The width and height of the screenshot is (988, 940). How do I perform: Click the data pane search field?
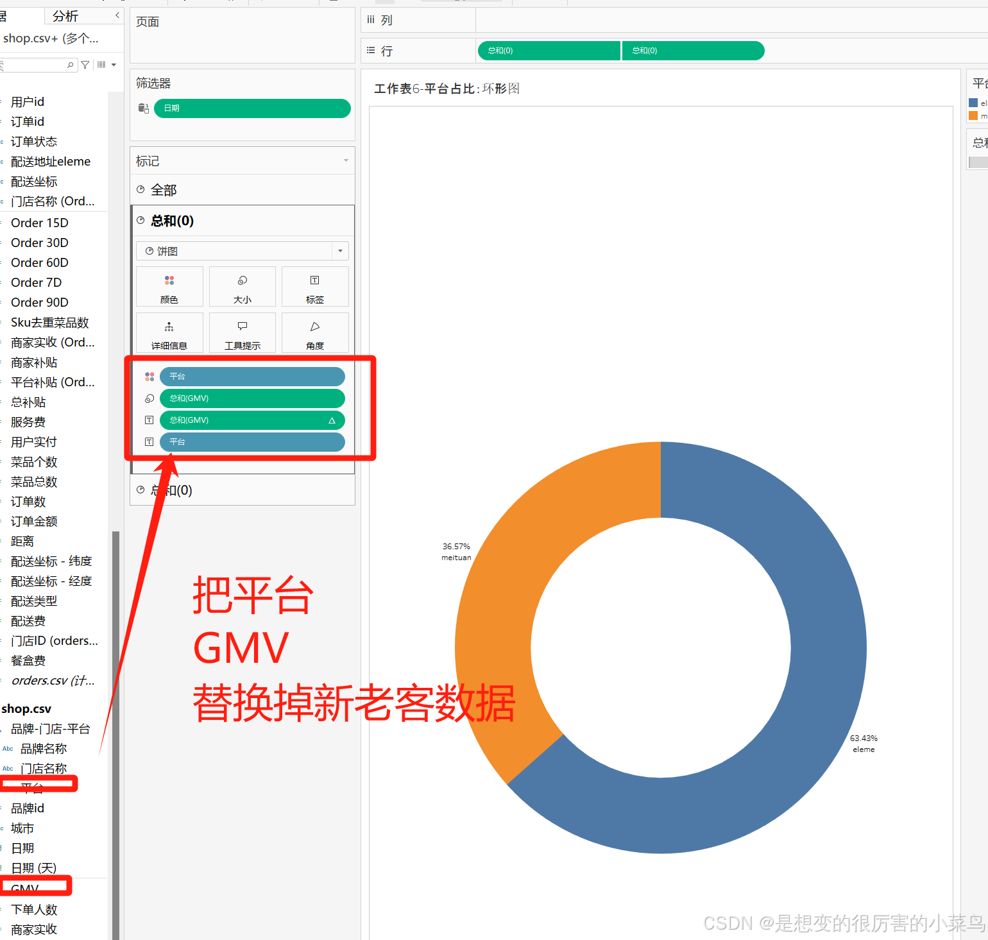(x=37, y=65)
